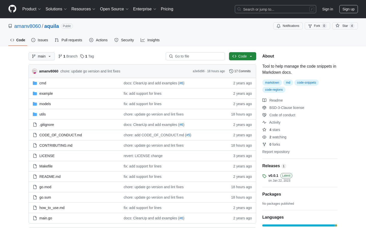Open the Activity link
Screen dimensions: 366x228
point(271,122)
